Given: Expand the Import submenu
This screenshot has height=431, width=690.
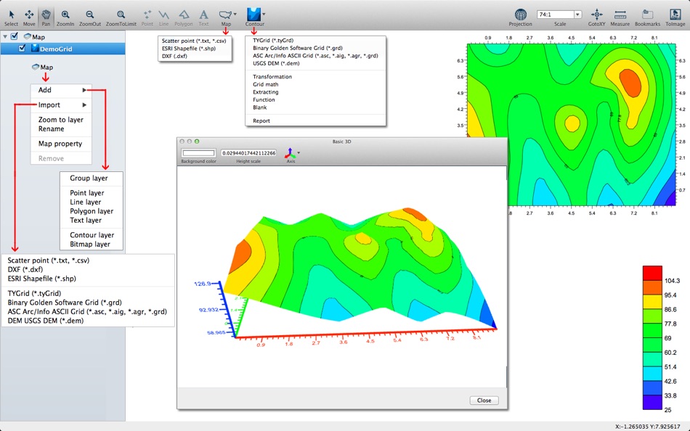Looking at the screenshot, I should 61,104.
